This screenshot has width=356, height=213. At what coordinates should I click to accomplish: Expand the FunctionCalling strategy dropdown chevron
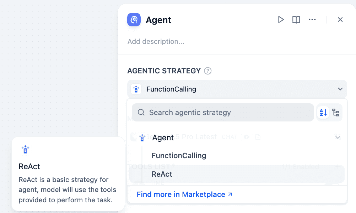pyautogui.click(x=340, y=89)
